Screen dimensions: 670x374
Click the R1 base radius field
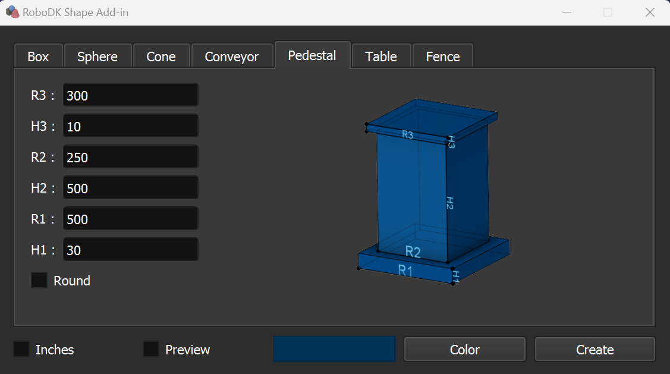coord(130,219)
